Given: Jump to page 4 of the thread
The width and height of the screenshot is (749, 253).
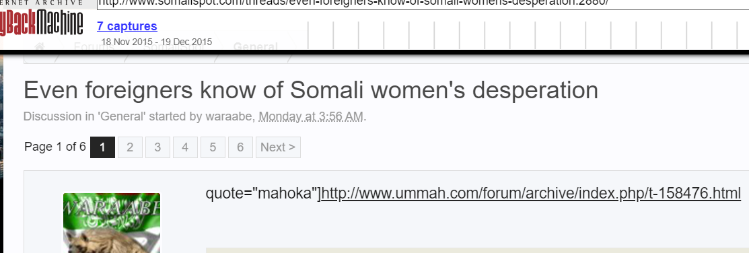Looking at the screenshot, I should (x=185, y=147).
